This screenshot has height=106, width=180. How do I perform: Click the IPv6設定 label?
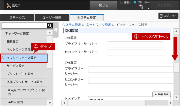pos(70,63)
